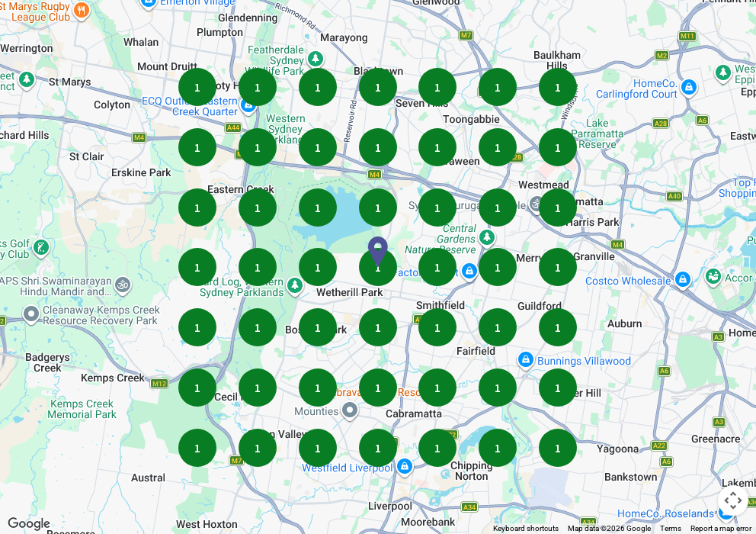Click green marker covering Eastern Creek label
Image resolution: width=756 pixels, height=534 pixels.
[x=257, y=207]
